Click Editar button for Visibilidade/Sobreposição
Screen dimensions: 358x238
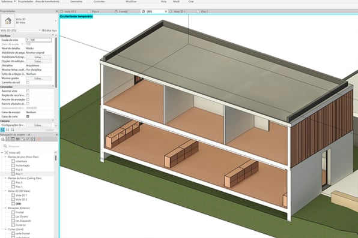coord(38,57)
